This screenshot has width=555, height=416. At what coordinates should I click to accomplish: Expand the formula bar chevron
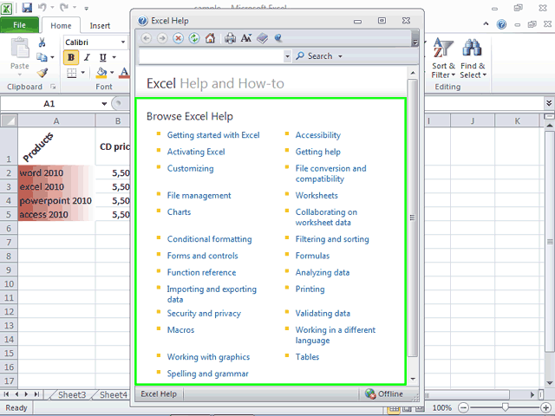pyautogui.click(x=549, y=103)
